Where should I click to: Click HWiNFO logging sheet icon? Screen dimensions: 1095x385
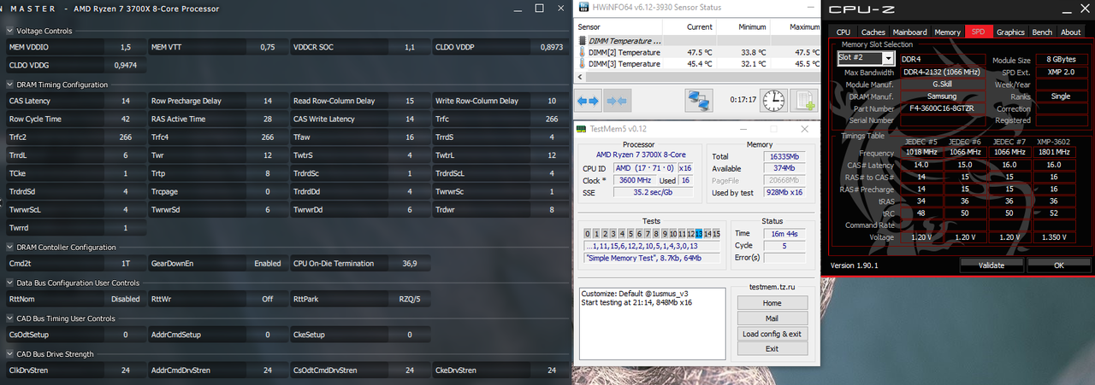click(804, 101)
